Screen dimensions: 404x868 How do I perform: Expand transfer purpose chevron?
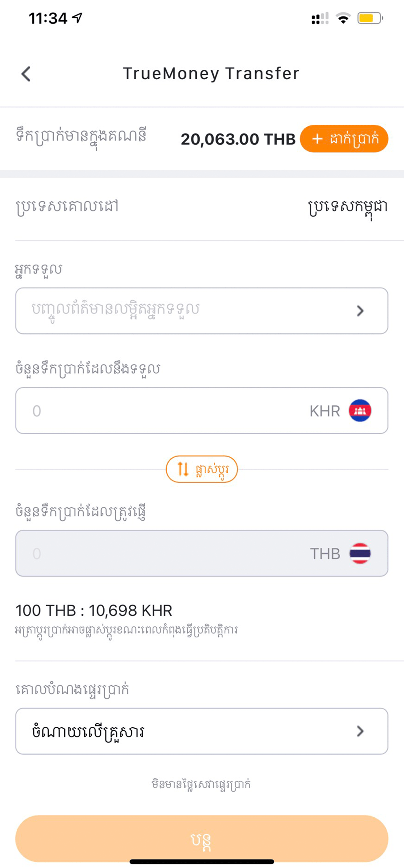[x=360, y=731]
